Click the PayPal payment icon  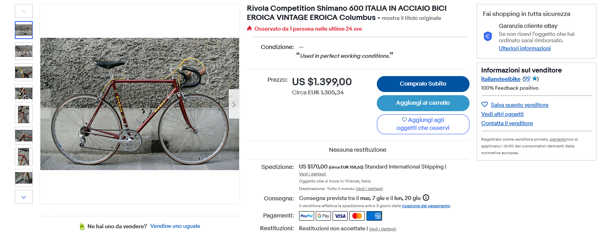click(x=307, y=216)
